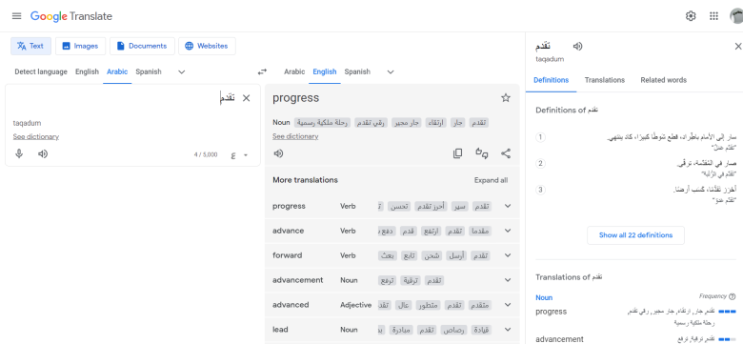Open the Google Translate logo link
743x344 pixels.
(71, 16)
